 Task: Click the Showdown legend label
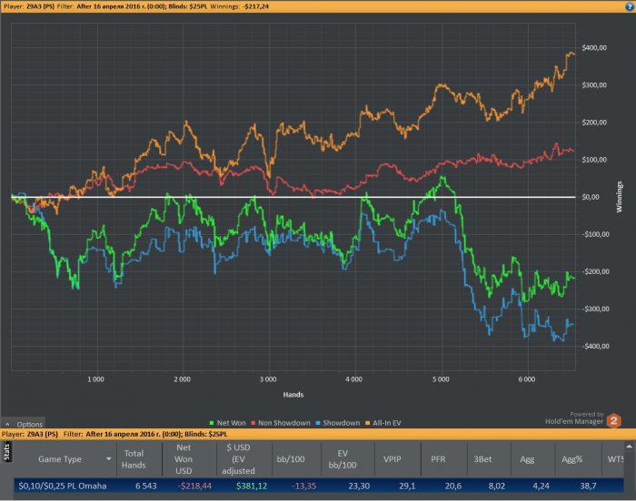click(341, 423)
